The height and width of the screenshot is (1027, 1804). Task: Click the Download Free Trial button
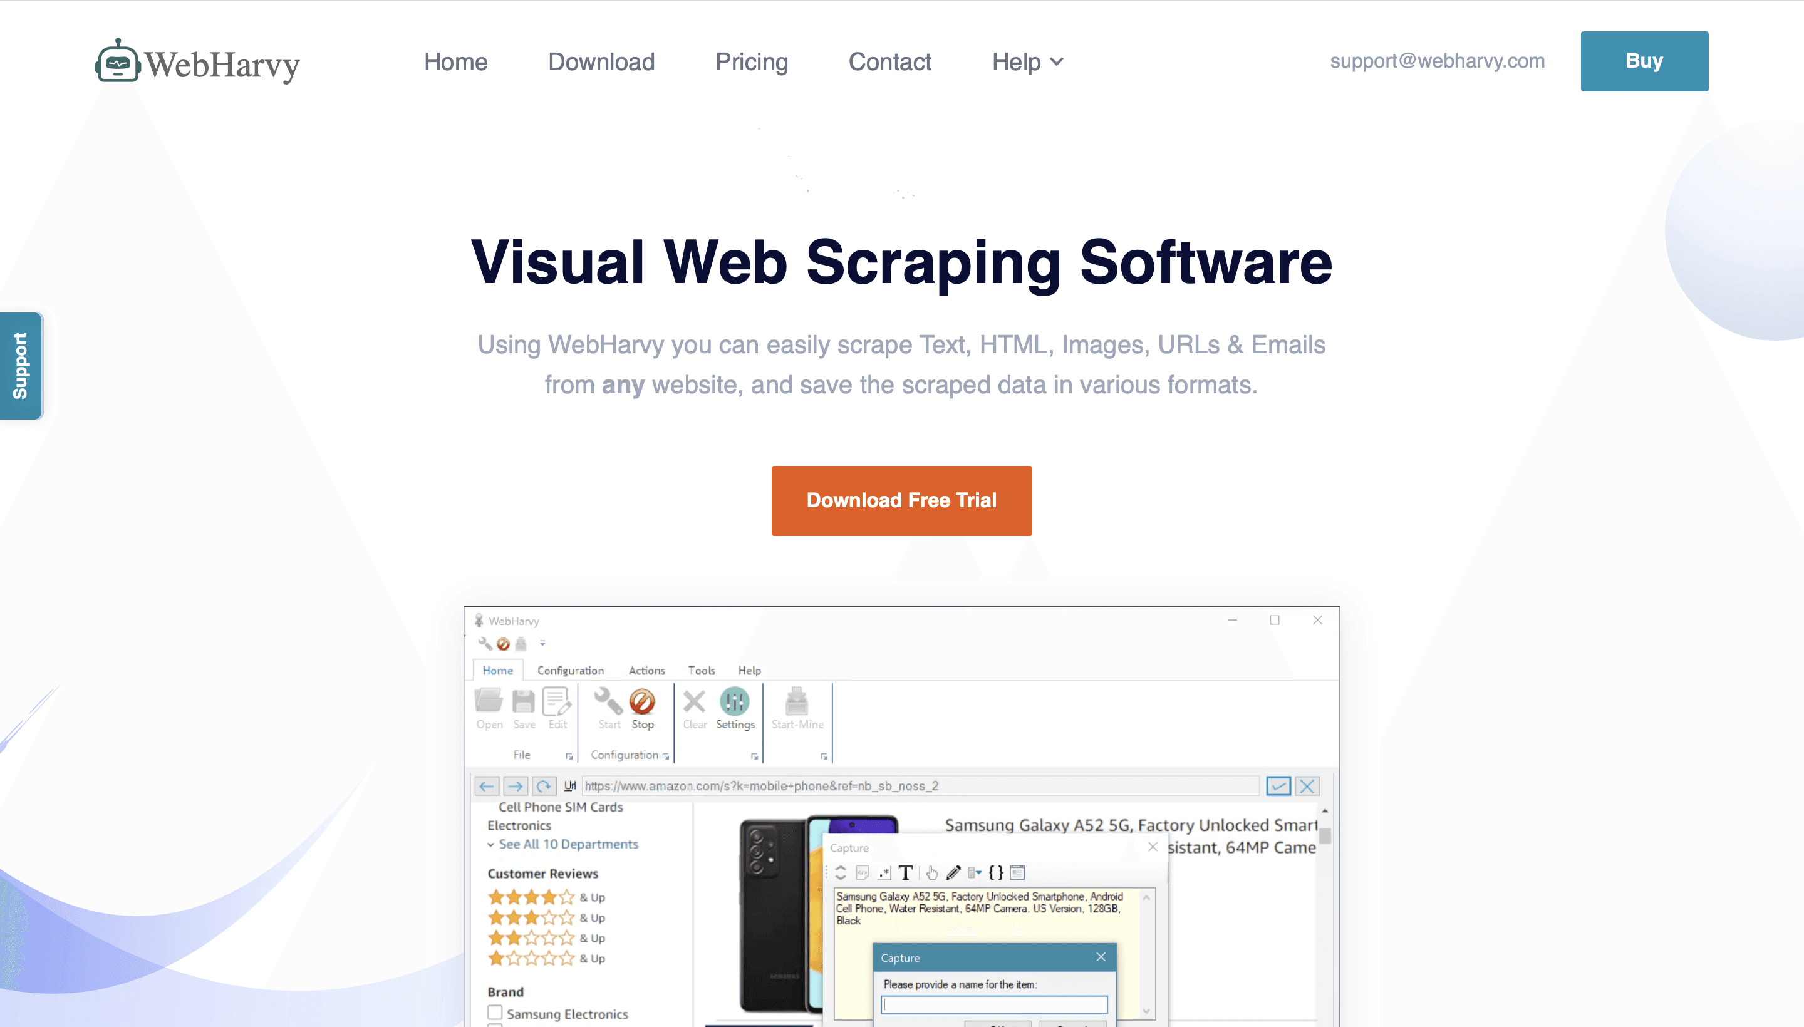pos(901,500)
